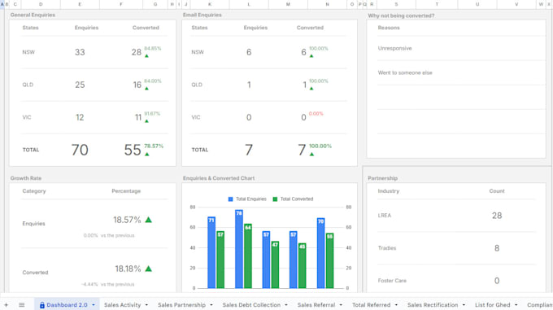This screenshot has width=553, height=310.
Task: Add a new sheet with plus icon
Action: pyautogui.click(x=6, y=304)
